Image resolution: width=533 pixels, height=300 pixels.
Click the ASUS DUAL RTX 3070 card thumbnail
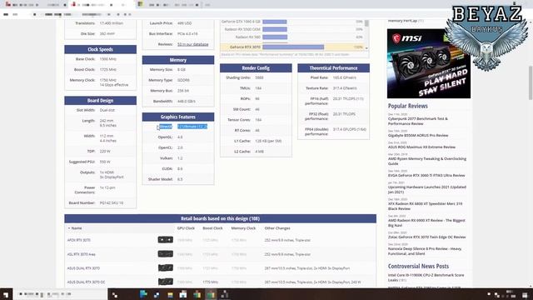[x=166, y=268]
